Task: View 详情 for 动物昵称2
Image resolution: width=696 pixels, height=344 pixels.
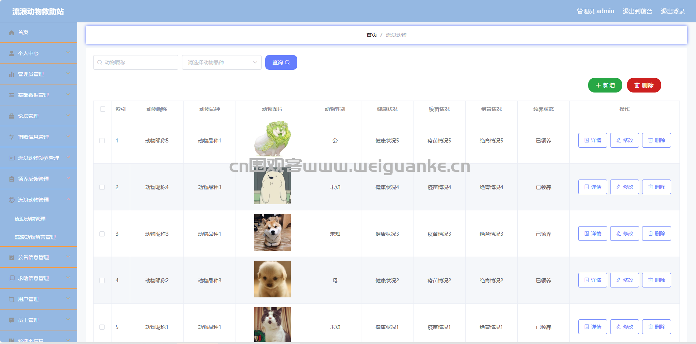Action: [593, 280]
